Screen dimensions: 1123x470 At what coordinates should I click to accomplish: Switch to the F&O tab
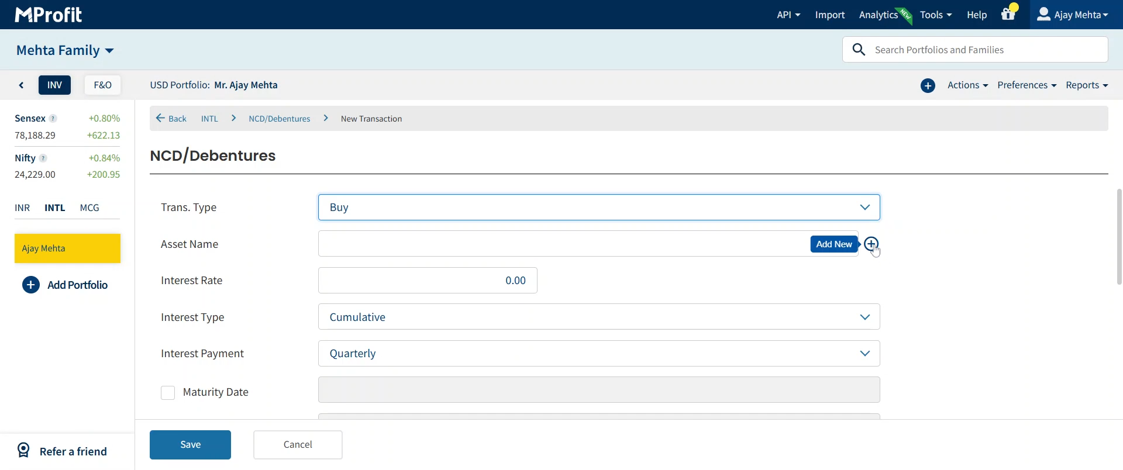[102, 85]
